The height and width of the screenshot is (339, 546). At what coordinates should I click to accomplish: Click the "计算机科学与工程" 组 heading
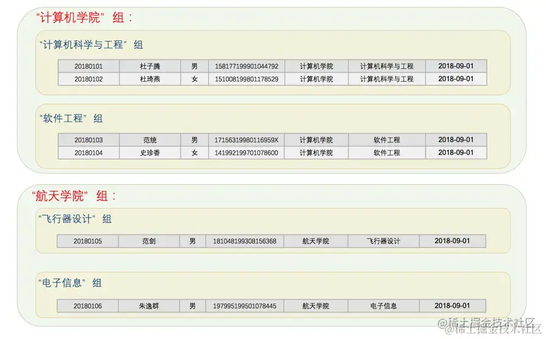tap(91, 45)
